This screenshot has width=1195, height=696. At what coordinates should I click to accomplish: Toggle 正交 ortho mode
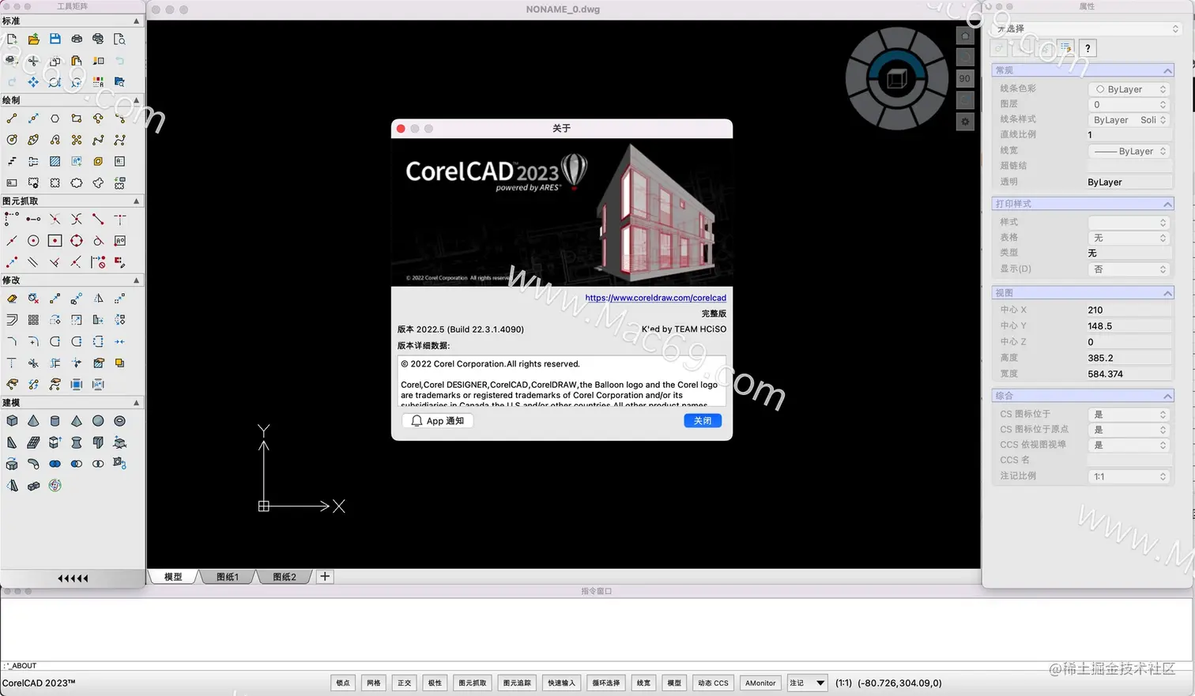(405, 683)
